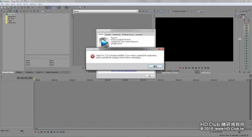This screenshot has width=252, height=137.
Task: Click OK in the About Vegas Pro dialog
Action: (x=150, y=76)
